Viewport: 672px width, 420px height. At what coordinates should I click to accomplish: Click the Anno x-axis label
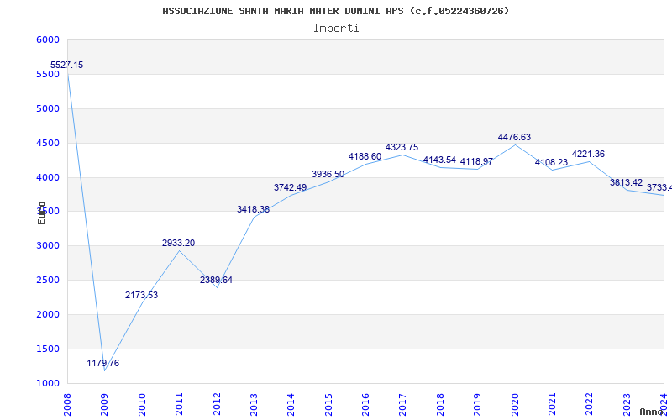pyautogui.click(x=651, y=412)
